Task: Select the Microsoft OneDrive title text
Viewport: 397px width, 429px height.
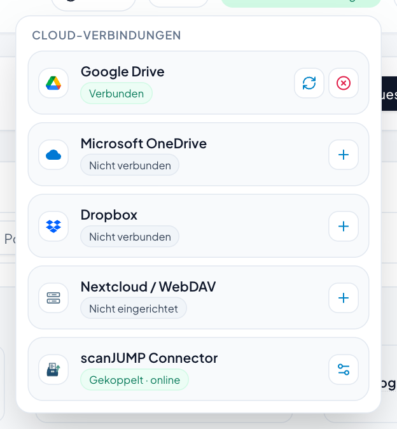Action: coord(144,143)
